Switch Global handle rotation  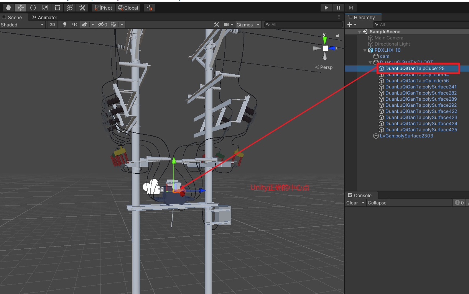[x=128, y=8]
